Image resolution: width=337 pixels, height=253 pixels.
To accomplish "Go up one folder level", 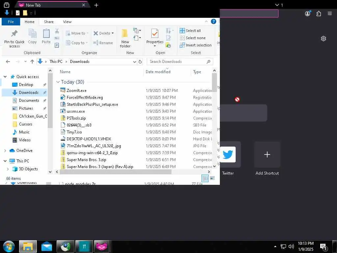I will (32, 62).
